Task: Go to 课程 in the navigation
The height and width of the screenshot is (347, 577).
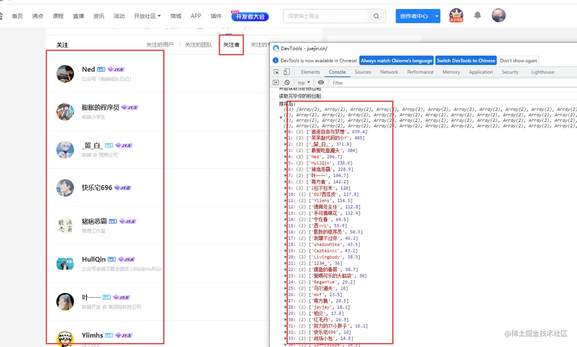Action: pyautogui.click(x=58, y=16)
